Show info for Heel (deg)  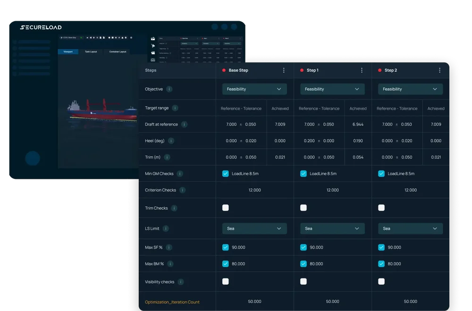(x=171, y=141)
